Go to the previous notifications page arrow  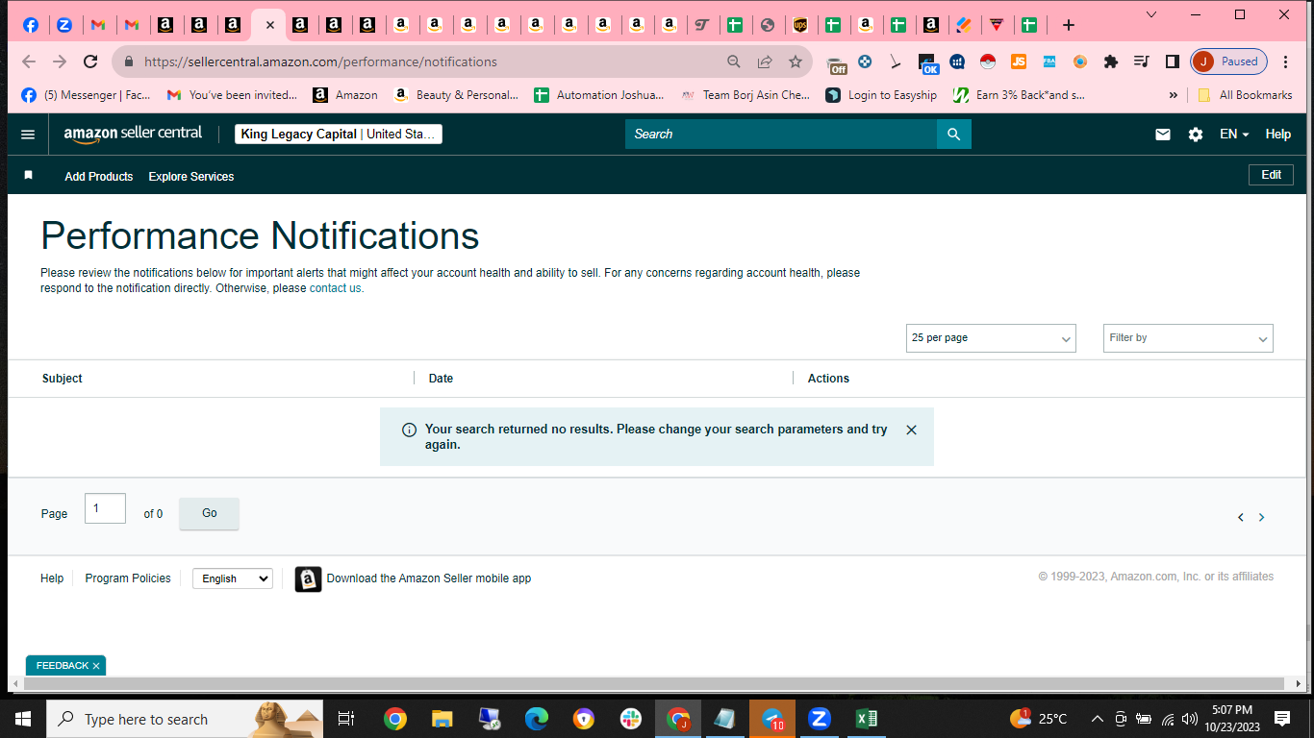(1241, 517)
